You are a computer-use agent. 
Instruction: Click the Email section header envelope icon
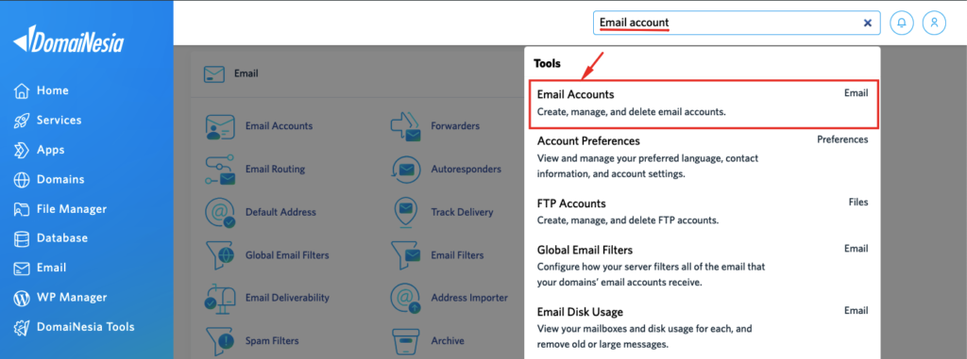coord(214,73)
